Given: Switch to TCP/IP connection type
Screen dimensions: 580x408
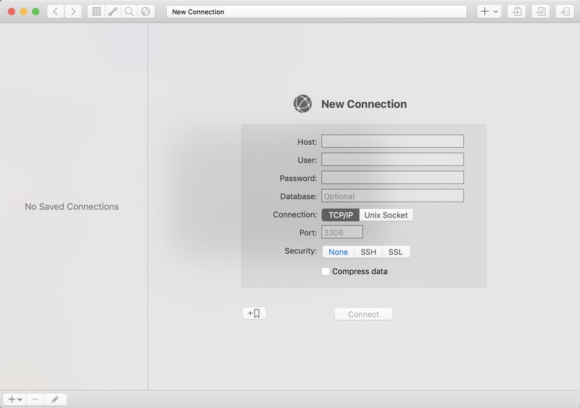Looking at the screenshot, I should [x=341, y=215].
